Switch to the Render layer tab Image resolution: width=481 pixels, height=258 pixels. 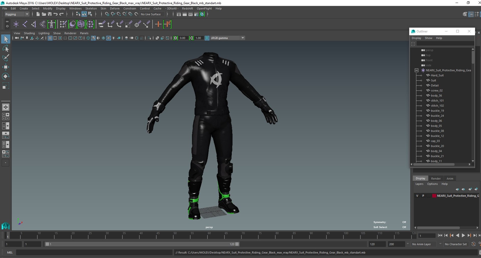(436, 178)
